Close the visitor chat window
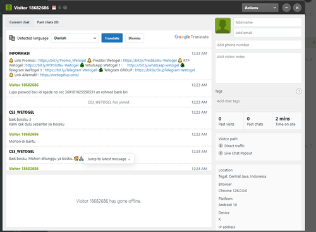316x232 pixels. point(297,8)
